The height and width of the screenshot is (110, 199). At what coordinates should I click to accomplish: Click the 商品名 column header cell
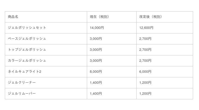click(x=13, y=17)
